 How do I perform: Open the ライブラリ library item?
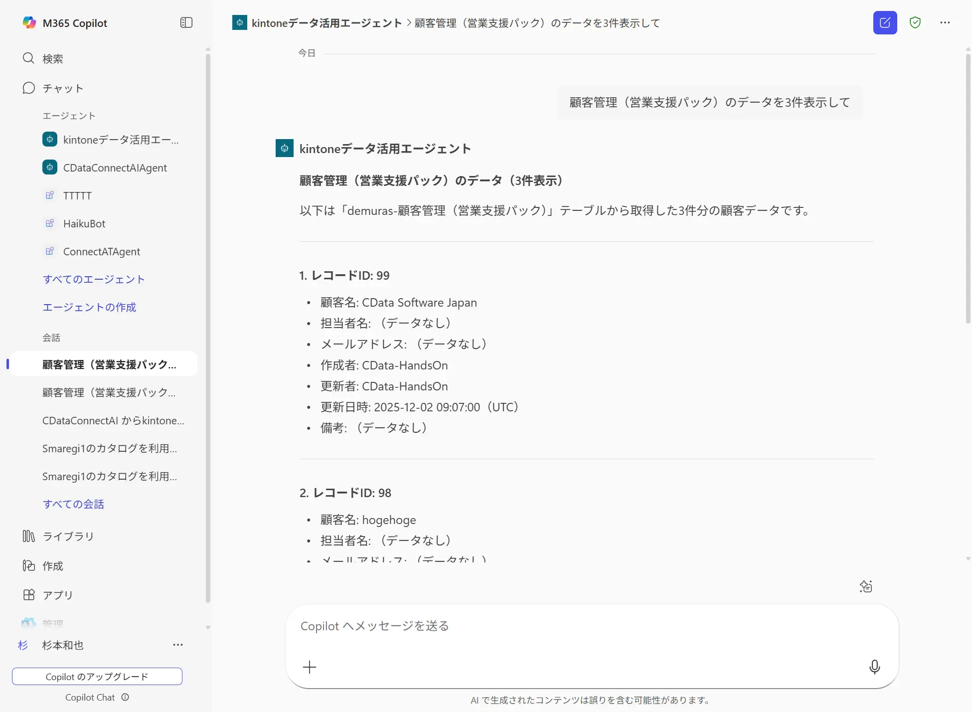pos(68,536)
